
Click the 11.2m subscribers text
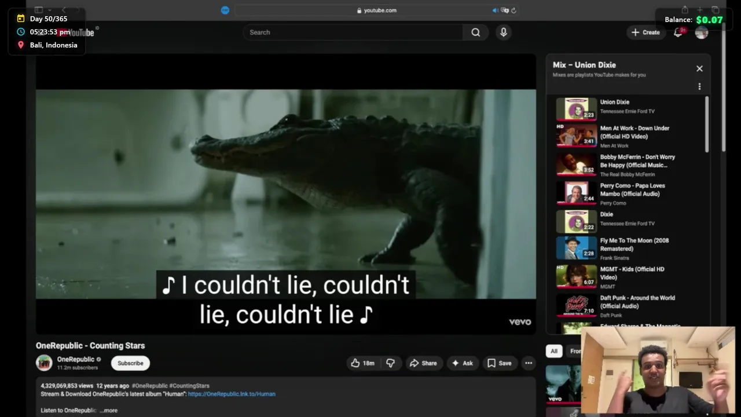tap(77, 368)
